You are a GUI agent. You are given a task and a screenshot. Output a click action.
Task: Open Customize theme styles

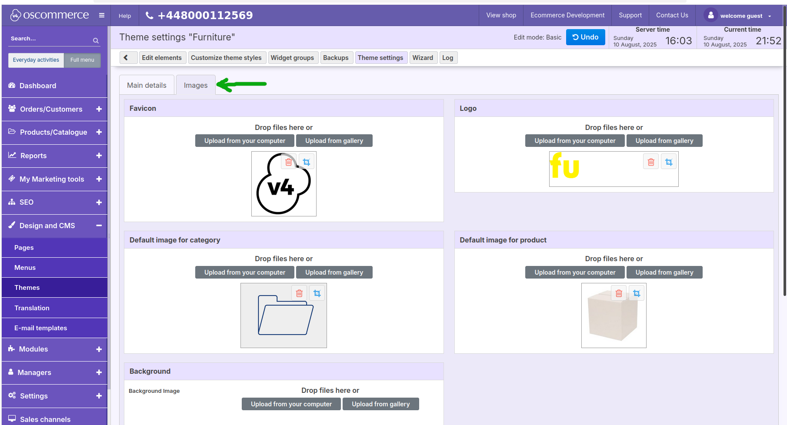[226, 57]
